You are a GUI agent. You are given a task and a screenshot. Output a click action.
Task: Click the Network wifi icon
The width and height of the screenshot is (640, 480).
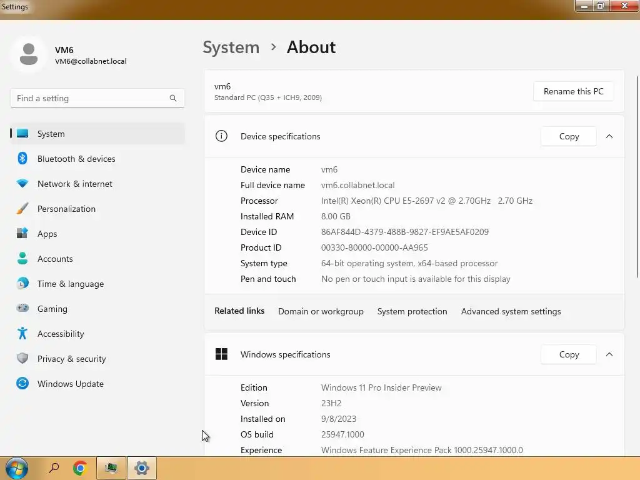click(22, 183)
